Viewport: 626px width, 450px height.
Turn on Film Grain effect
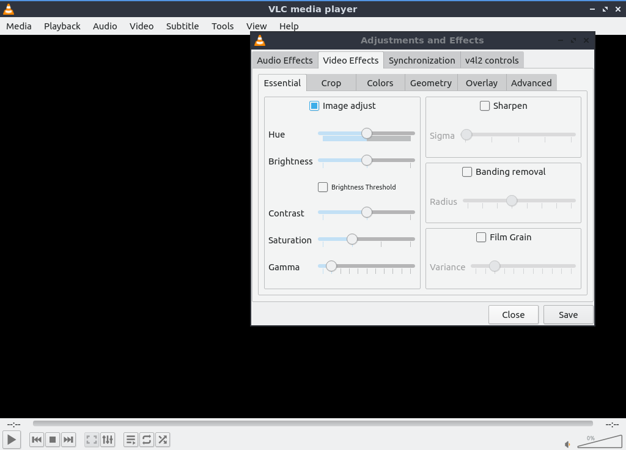pyautogui.click(x=481, y=237)
